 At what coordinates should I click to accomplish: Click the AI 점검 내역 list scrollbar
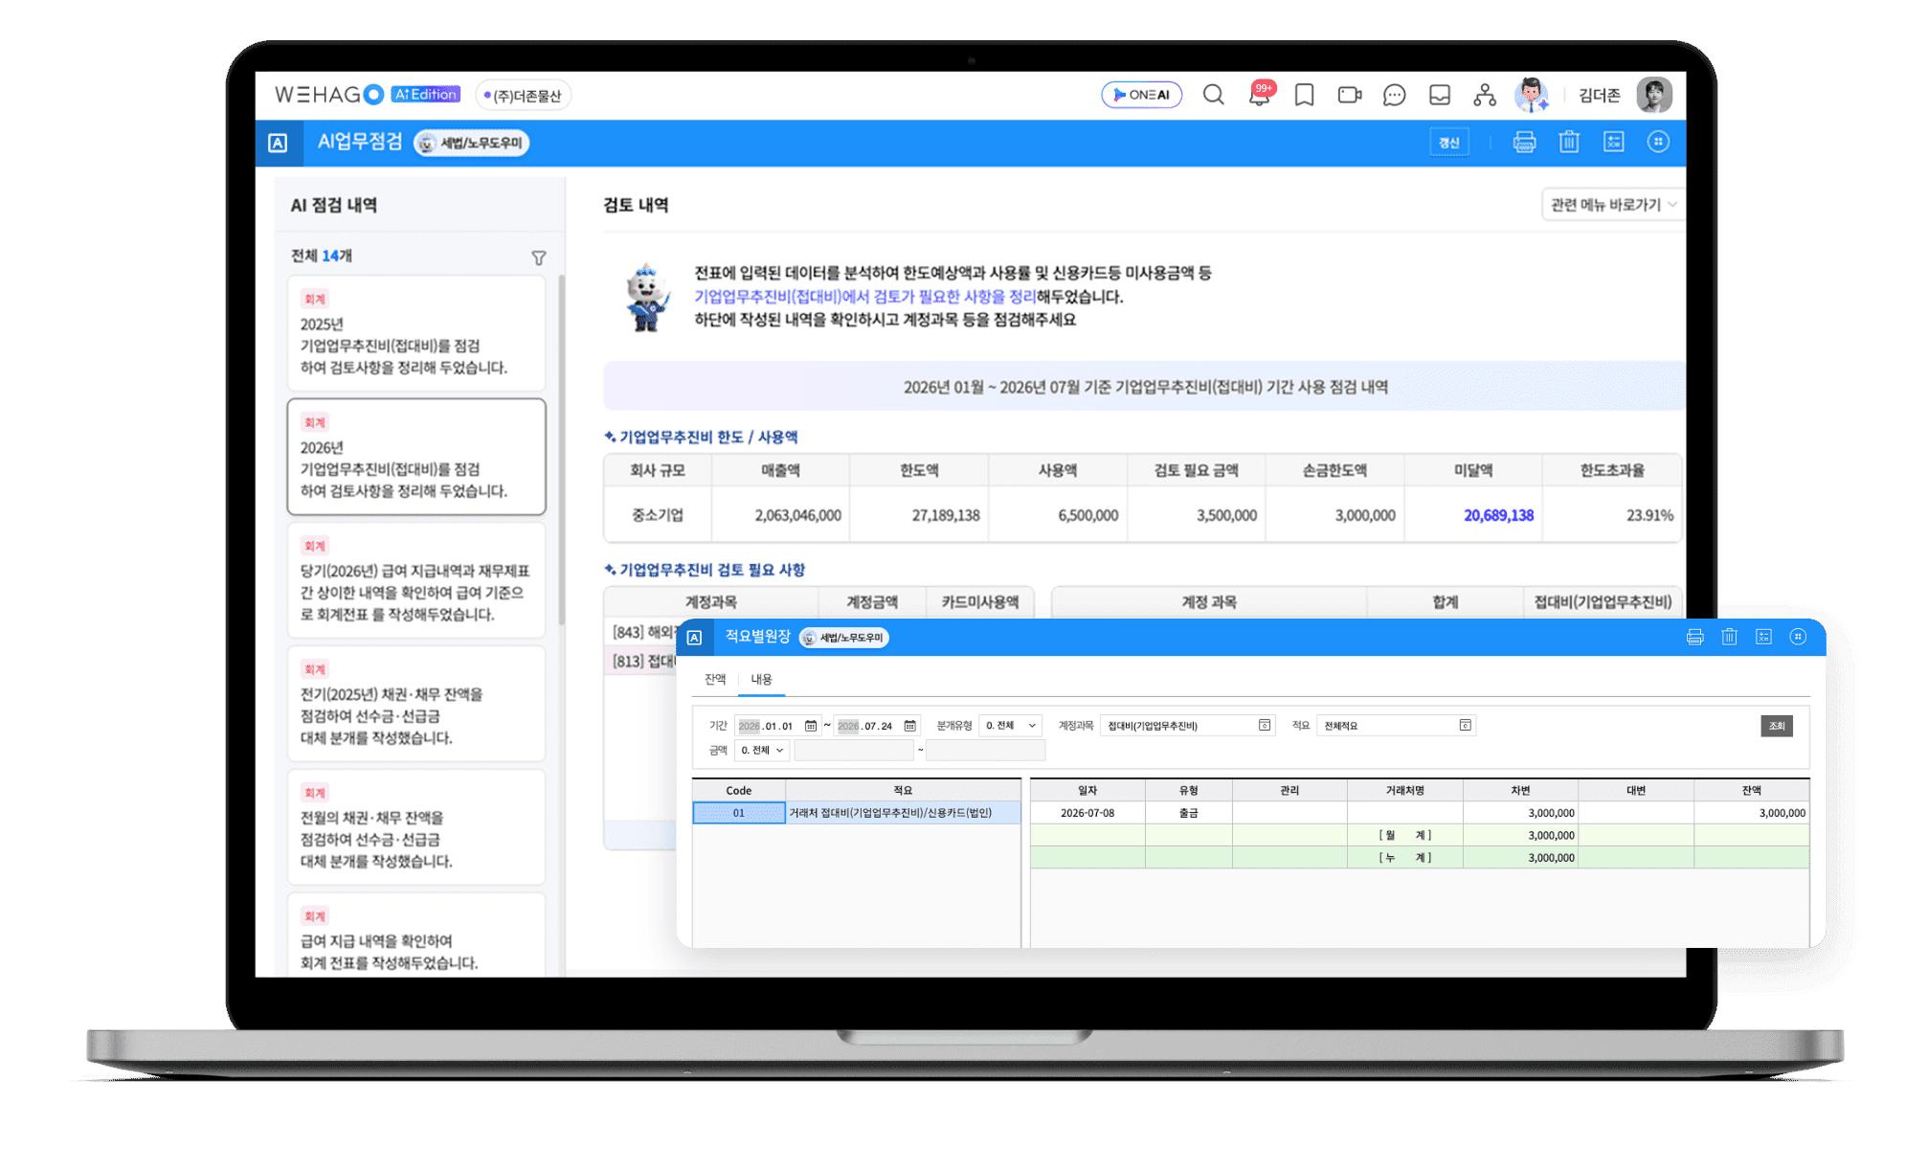tap(562, 450)
